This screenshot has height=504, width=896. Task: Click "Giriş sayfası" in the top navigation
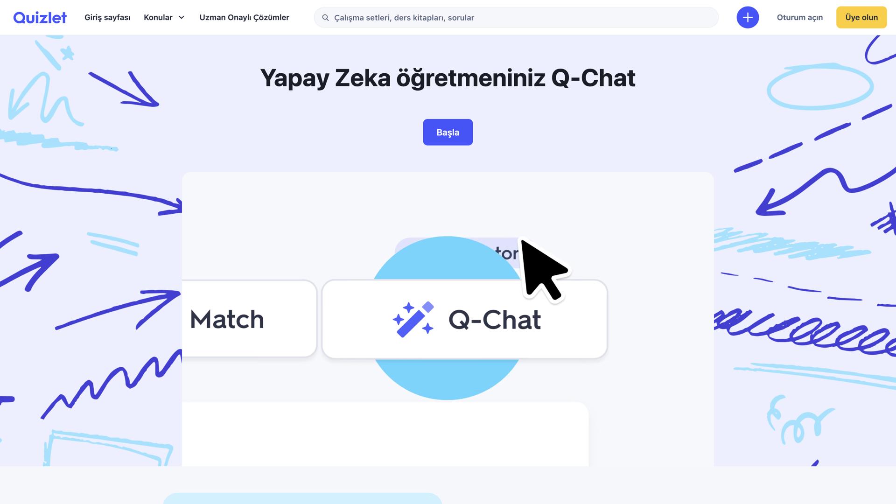107,17
